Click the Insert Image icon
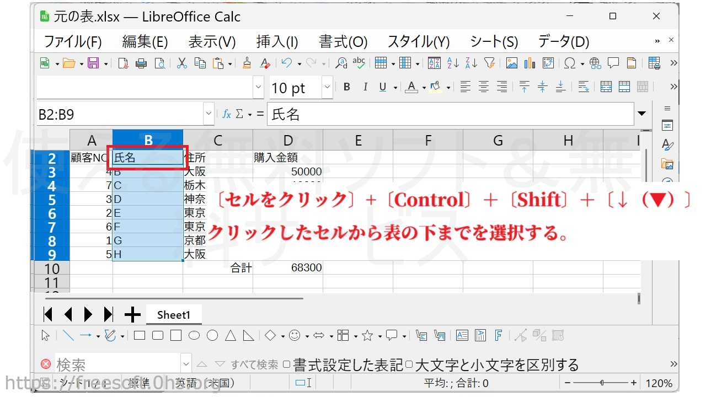The width and height of the screenshot is (706, 397). tap(511, 63)
